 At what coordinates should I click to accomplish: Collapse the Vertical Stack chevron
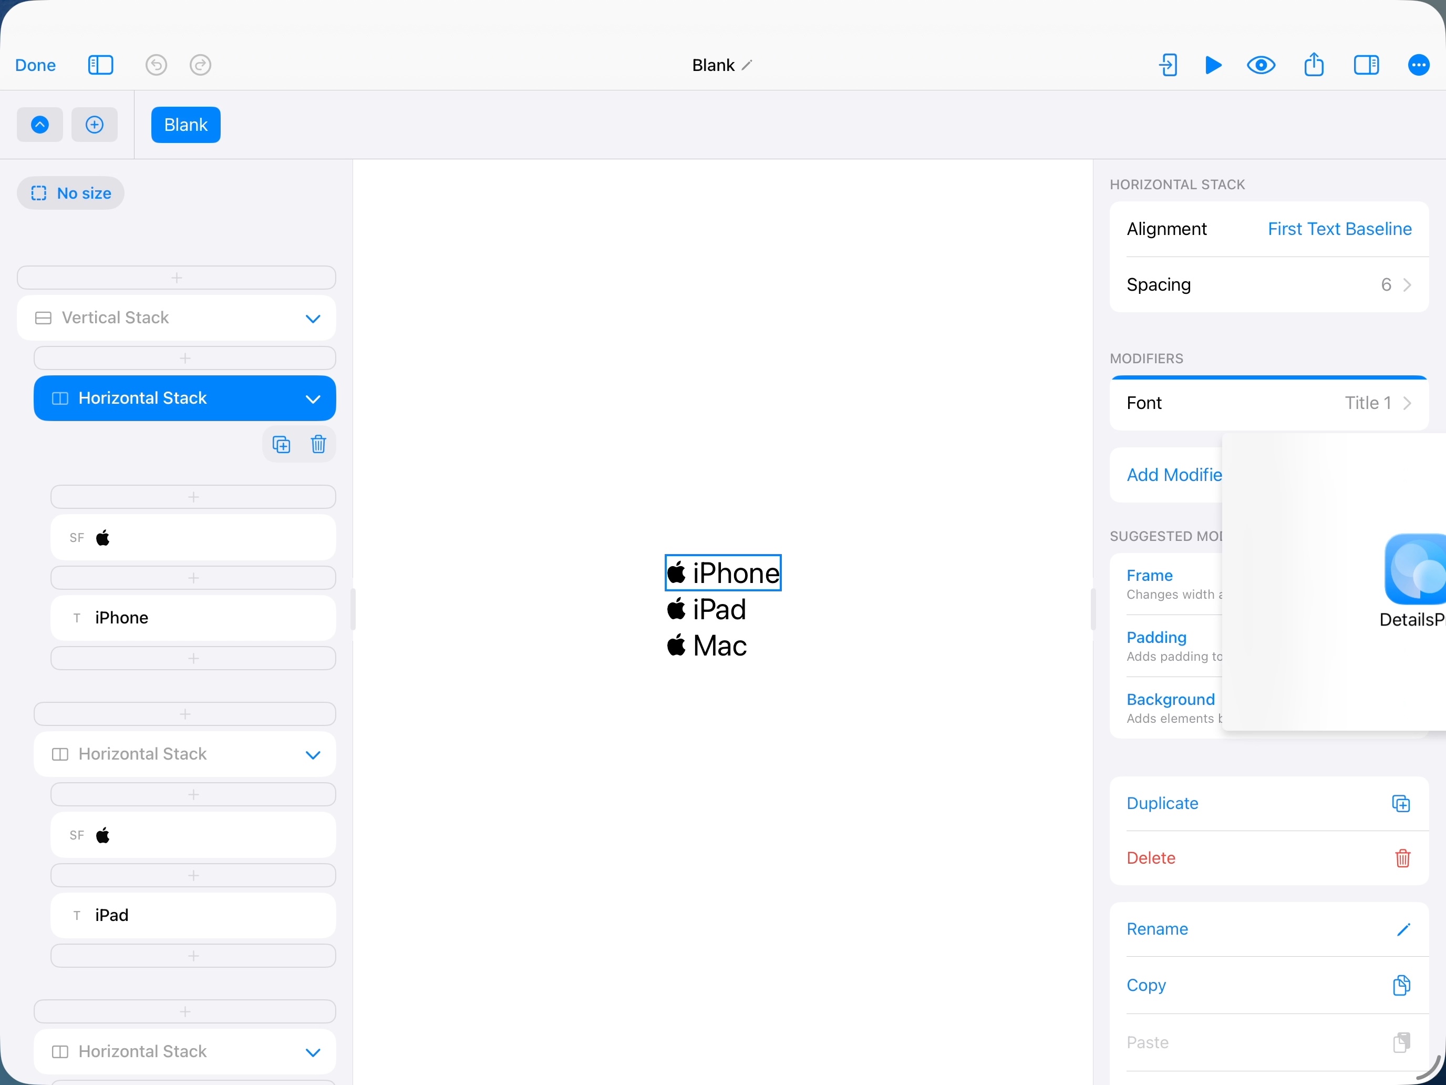pos(313,319)
